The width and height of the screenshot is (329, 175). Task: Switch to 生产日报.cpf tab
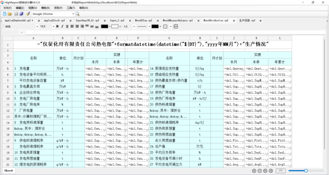[x=247, y=20]
